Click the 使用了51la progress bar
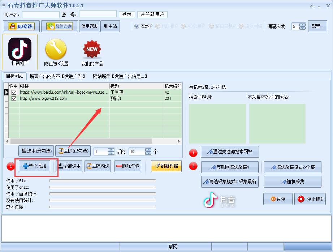Viewport: 333px width, 252px height. click(103, 181)
